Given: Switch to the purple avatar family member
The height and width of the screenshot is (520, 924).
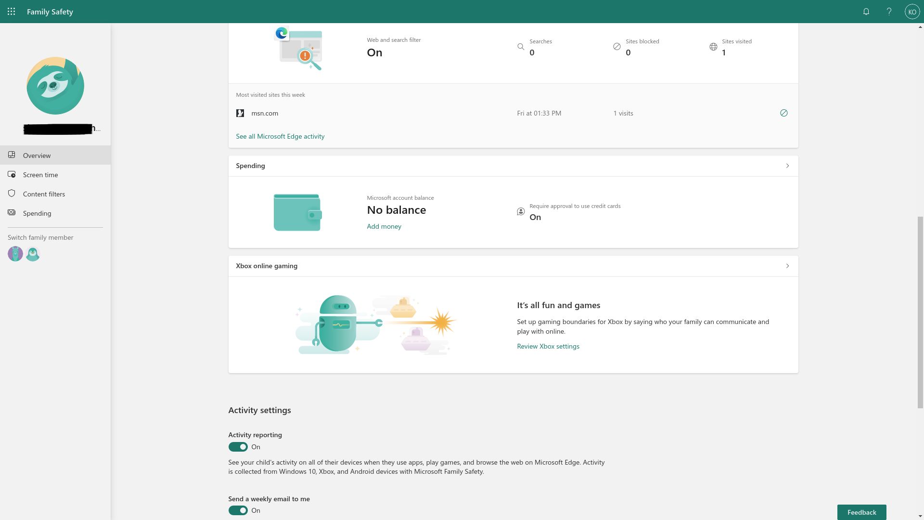Looking at the screenshot, I should [15, 254].
